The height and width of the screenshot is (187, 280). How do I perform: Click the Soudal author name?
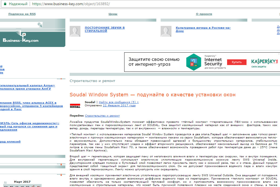coord(90,102)
